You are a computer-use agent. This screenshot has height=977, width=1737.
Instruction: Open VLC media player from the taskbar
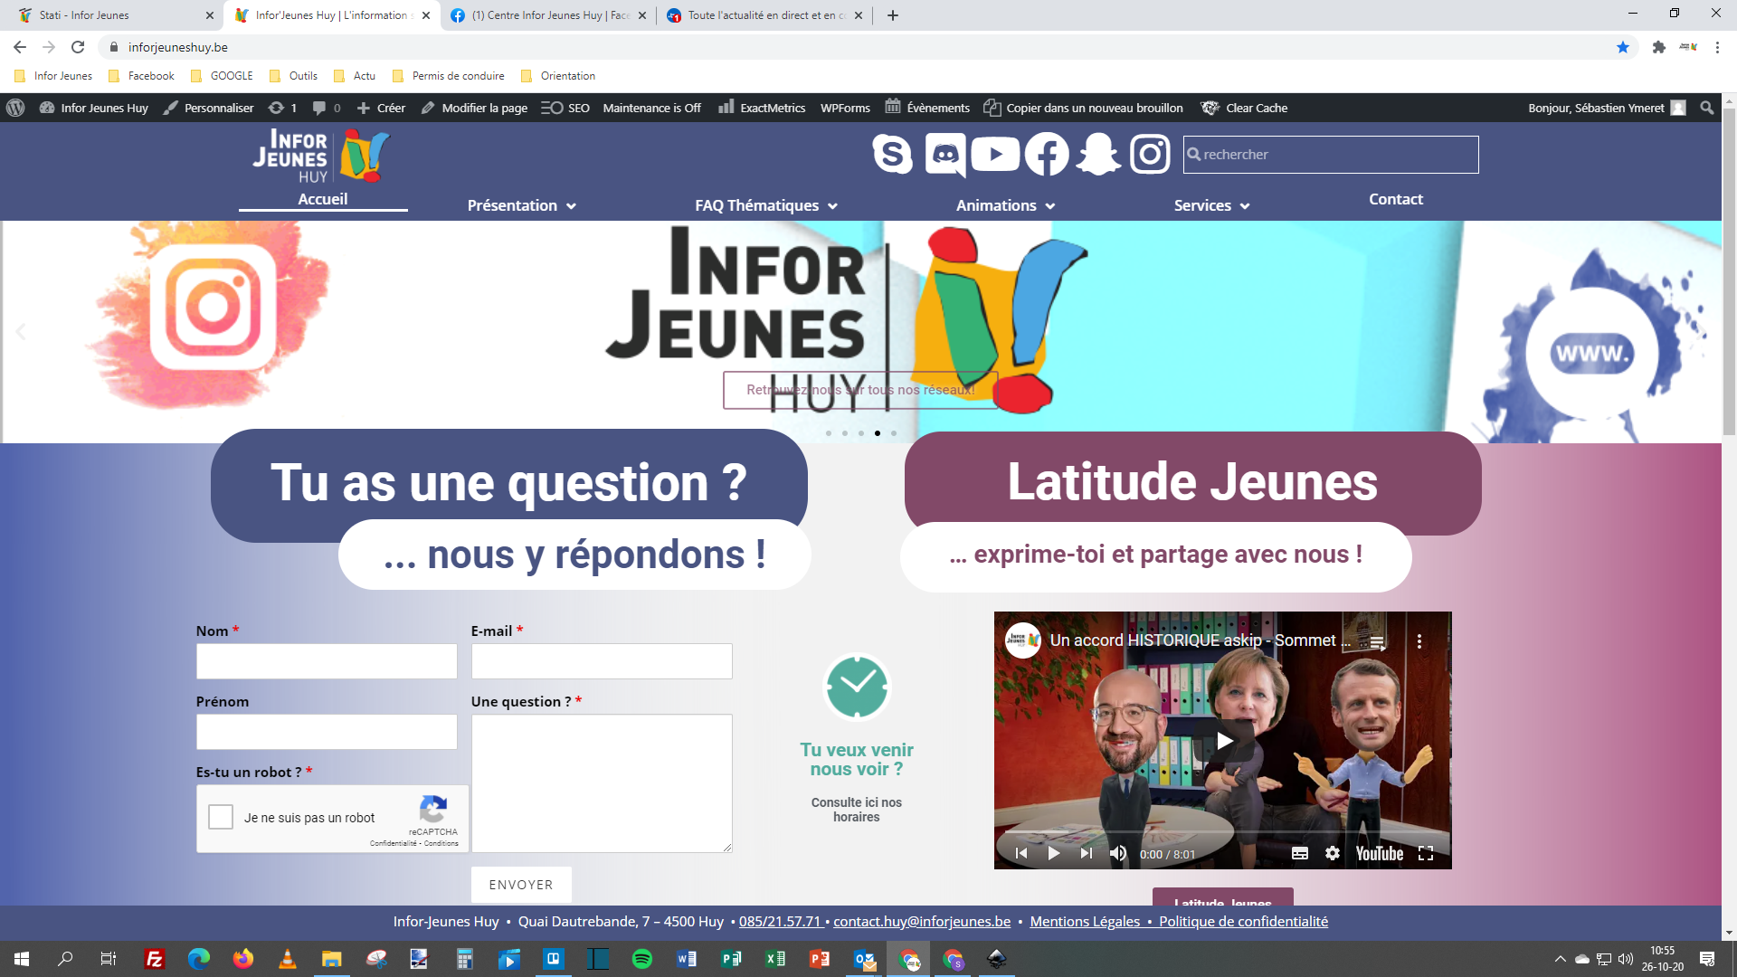click(288, 959)
